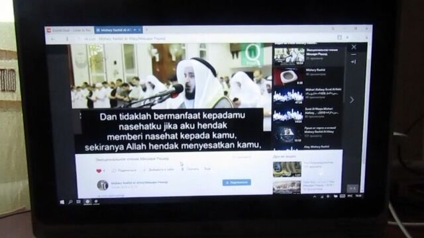Open the video author's avatar
The height and width of the screenshot is (238, 424).
click(103, 185)
